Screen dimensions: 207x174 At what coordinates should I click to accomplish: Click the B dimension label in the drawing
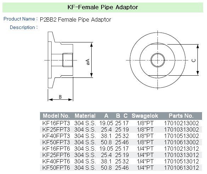pyautogui.click(x=60, y=97)
